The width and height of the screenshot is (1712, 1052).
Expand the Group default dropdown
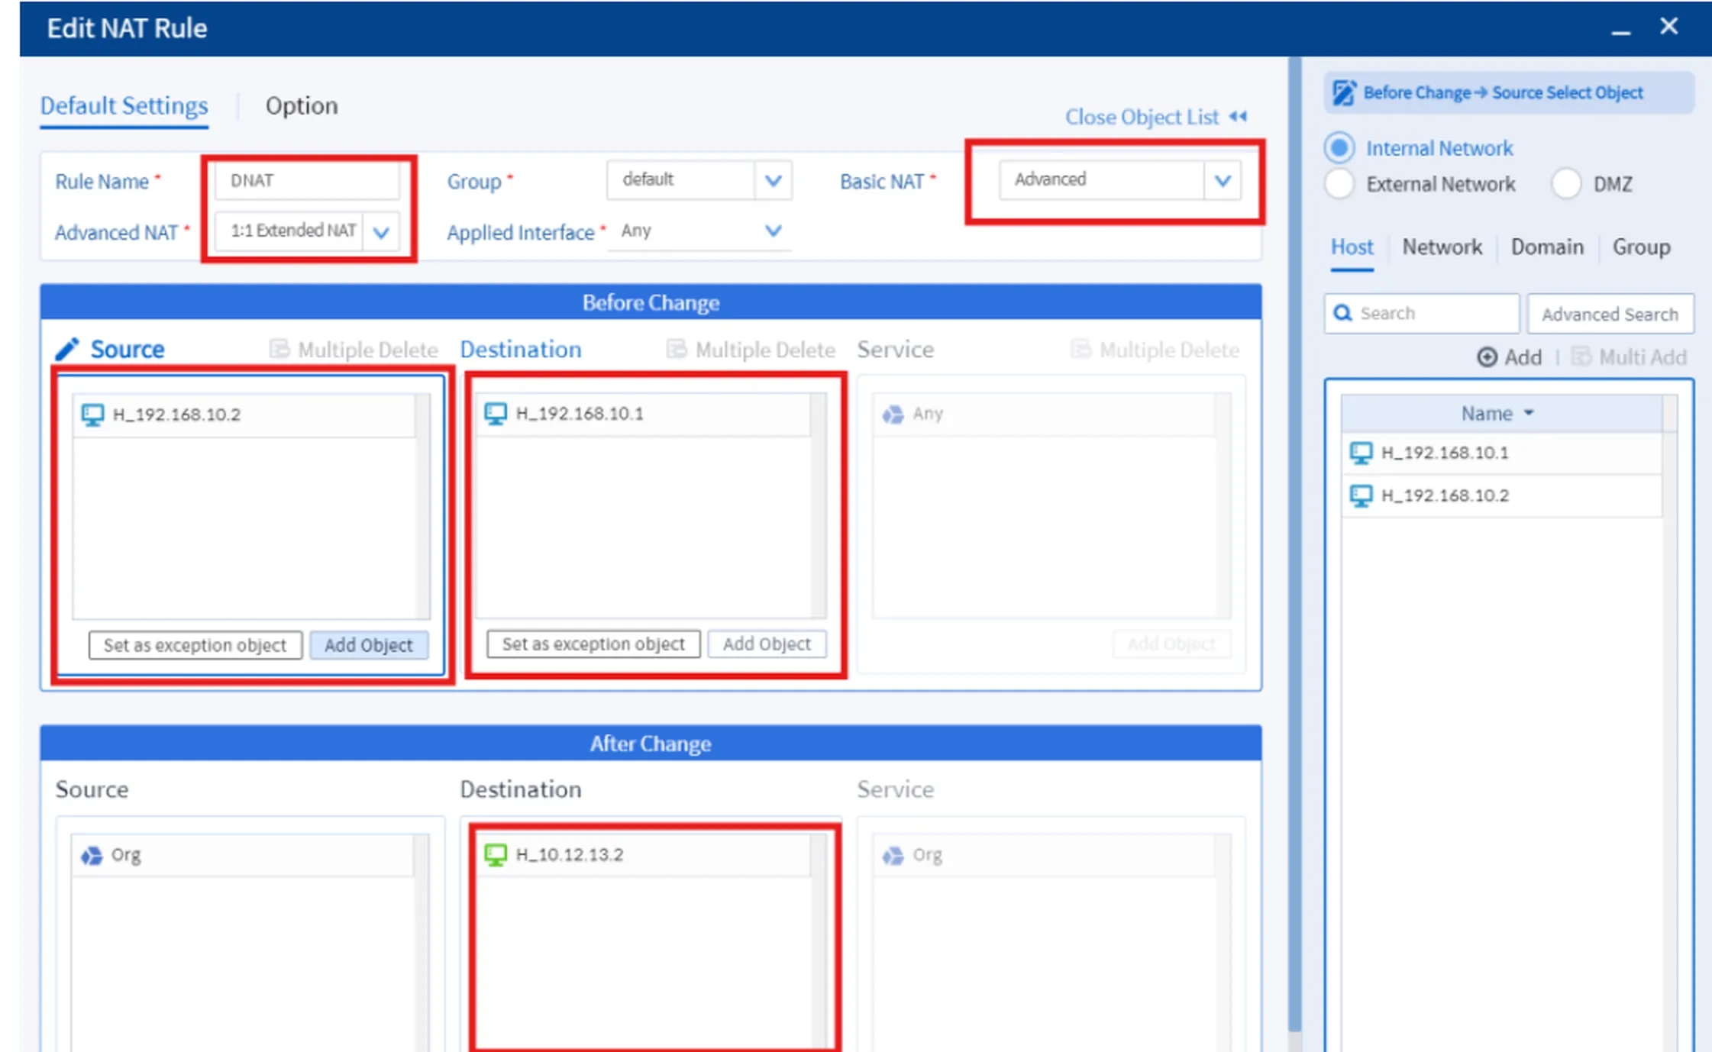[773, 180]
